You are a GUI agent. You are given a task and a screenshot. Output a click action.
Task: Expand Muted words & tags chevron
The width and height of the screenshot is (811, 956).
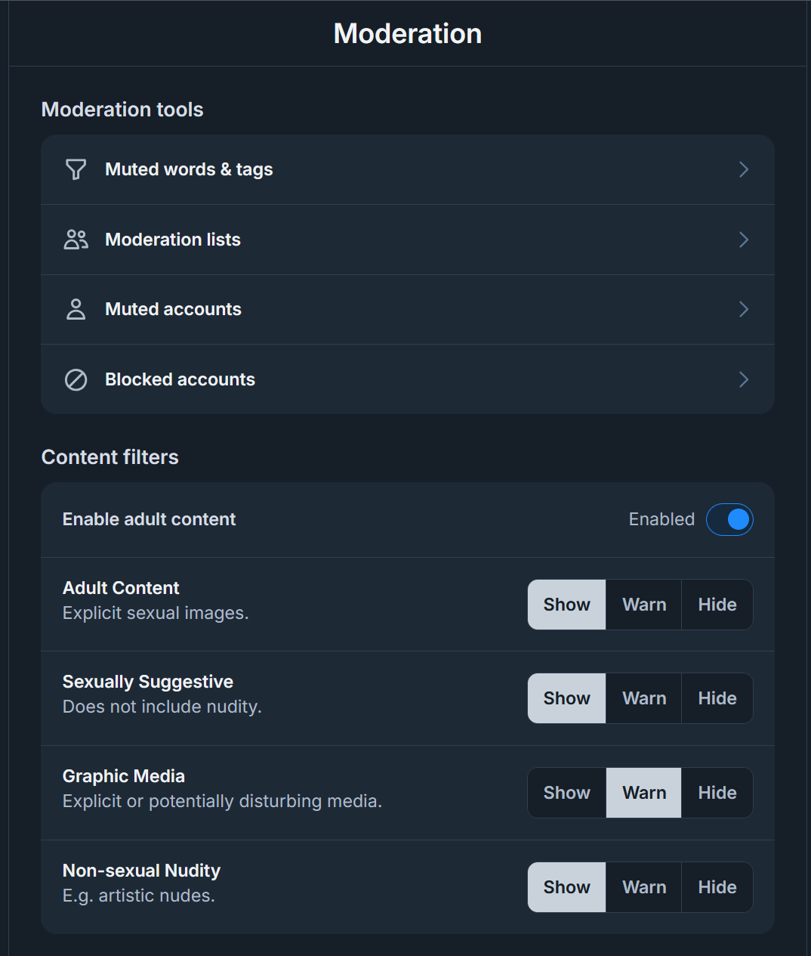pyautogui.click(x=743, y=169)
